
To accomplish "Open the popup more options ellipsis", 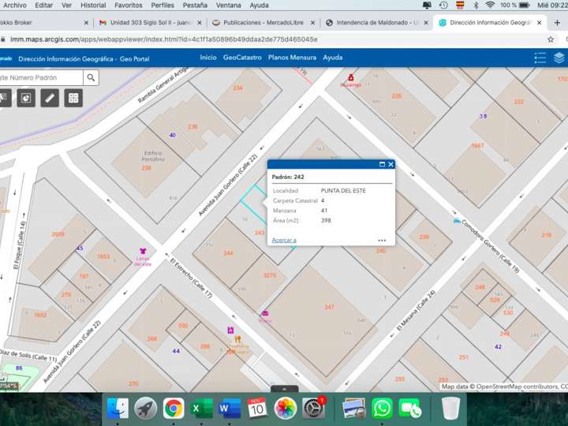I will [x=382, y=240].
